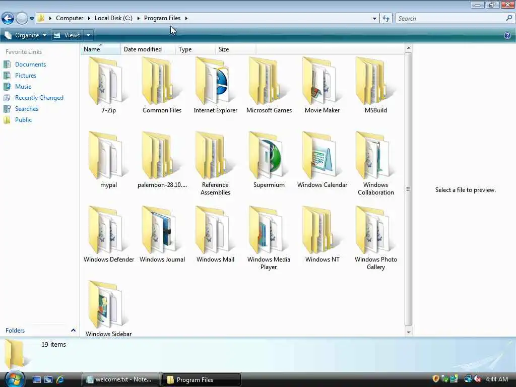Image resolution: width=516 pixels, height=387 pixels.
Task: Select the Microsoft Games folder
Action: pos(269,86)
